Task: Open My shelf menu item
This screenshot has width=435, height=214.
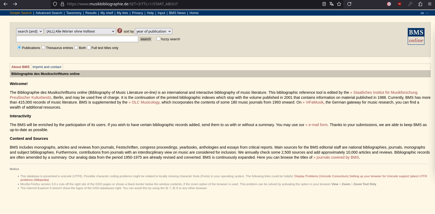Action: click(107, 13)
